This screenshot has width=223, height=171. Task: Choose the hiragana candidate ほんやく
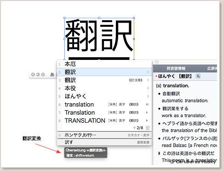[x=104, y=96]
